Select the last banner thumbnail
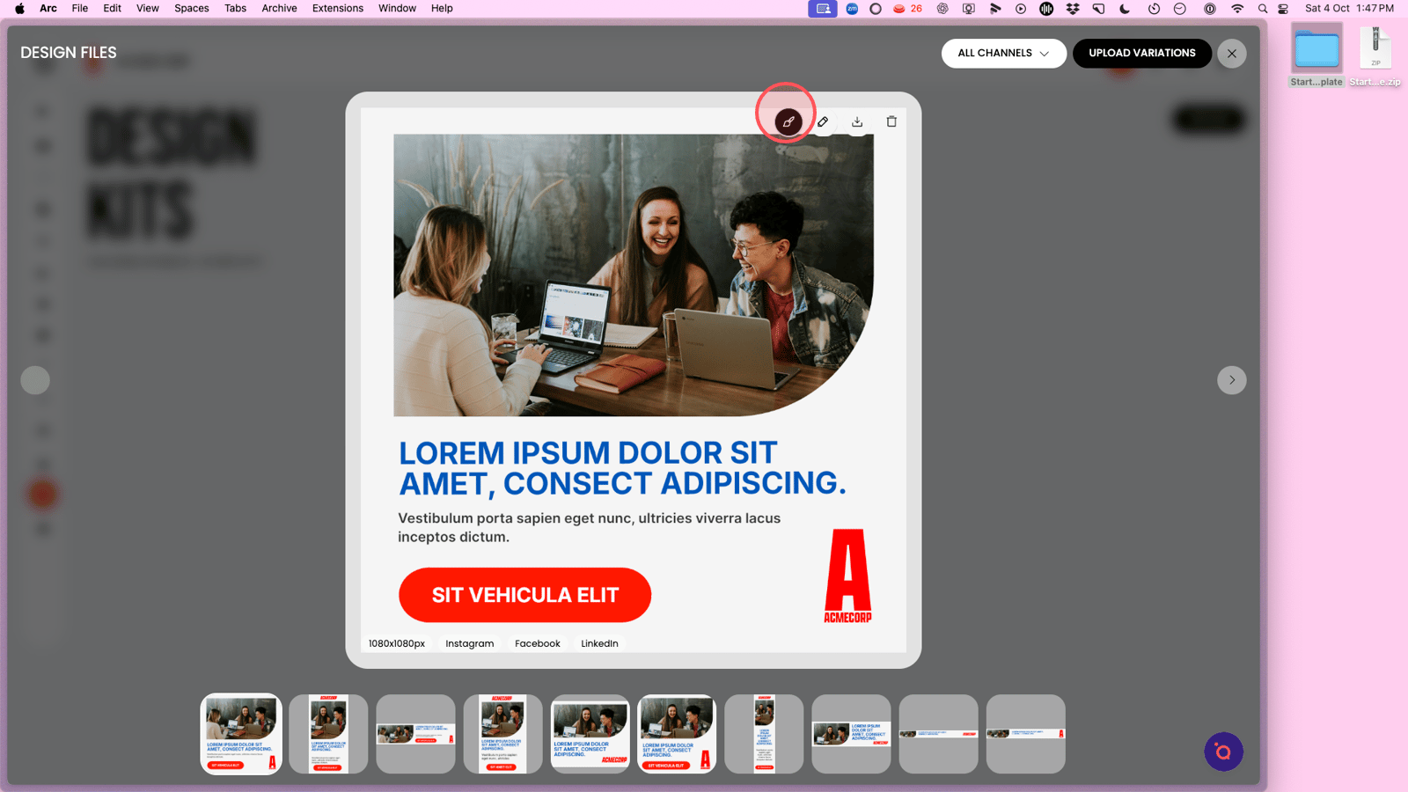This screenshot has height=792, width=1408. [1025, 734]
